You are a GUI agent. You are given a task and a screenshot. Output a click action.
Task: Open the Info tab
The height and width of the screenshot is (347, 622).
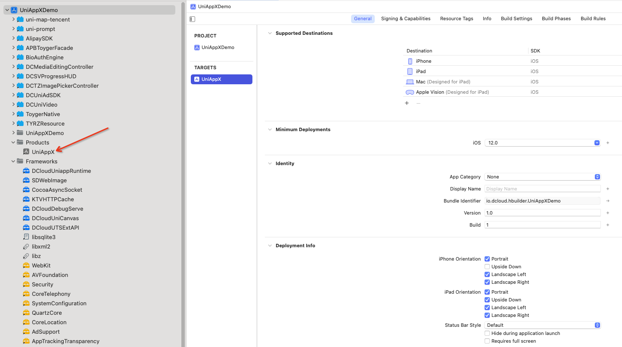[x=487, y=18]
